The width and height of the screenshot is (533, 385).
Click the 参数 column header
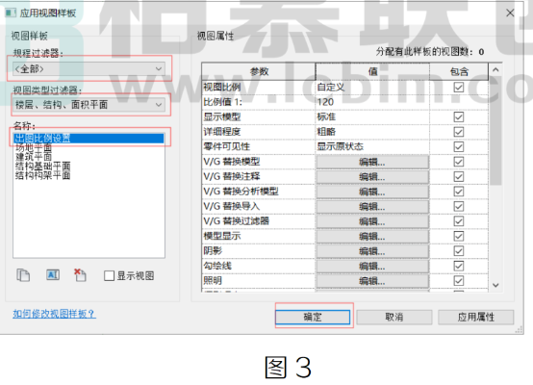[x=259, y=71]
